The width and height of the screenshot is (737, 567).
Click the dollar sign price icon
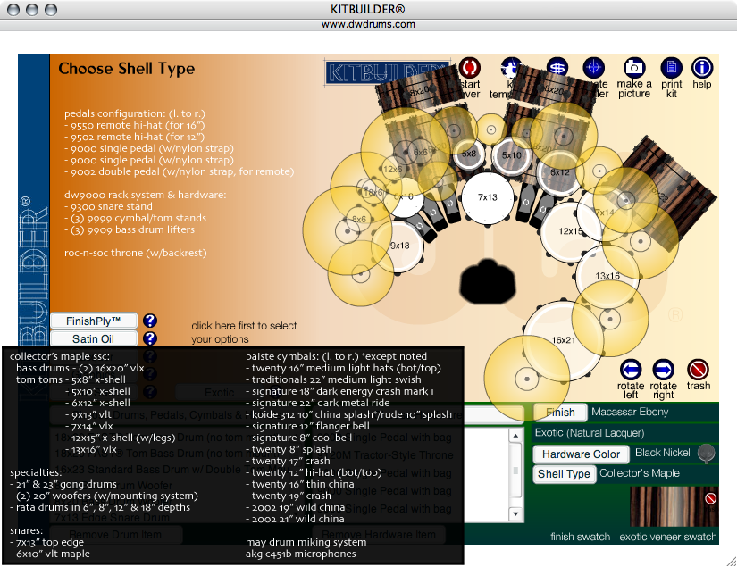coord(557,68)
